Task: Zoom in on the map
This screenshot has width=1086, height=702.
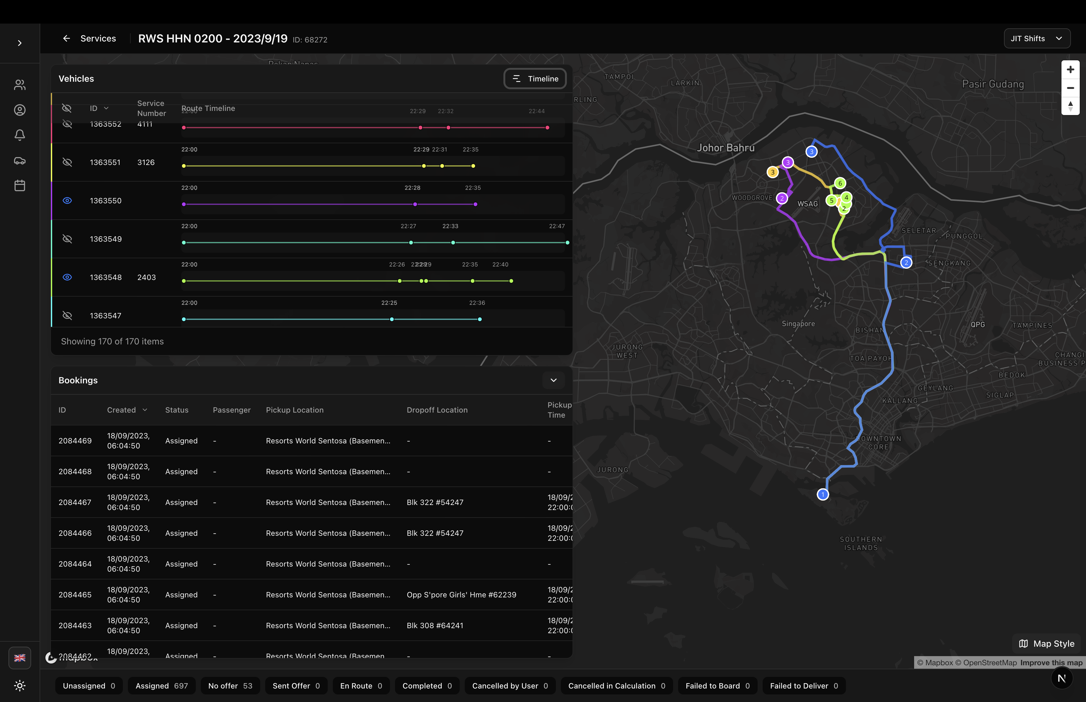Action: [x=1070, y=69]
